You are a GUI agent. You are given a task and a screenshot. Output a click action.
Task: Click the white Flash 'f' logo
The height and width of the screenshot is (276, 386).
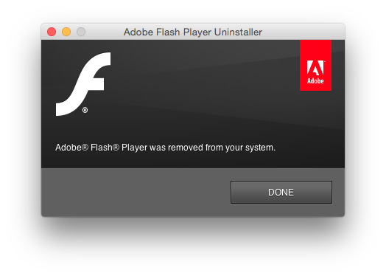pos(83,84)
